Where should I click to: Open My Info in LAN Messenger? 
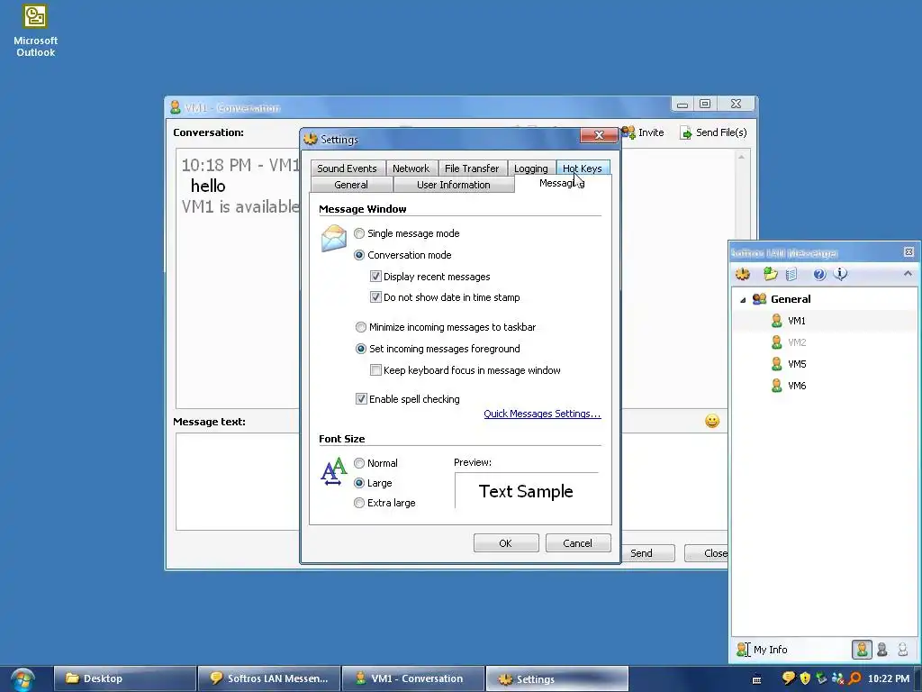[762, 650]
